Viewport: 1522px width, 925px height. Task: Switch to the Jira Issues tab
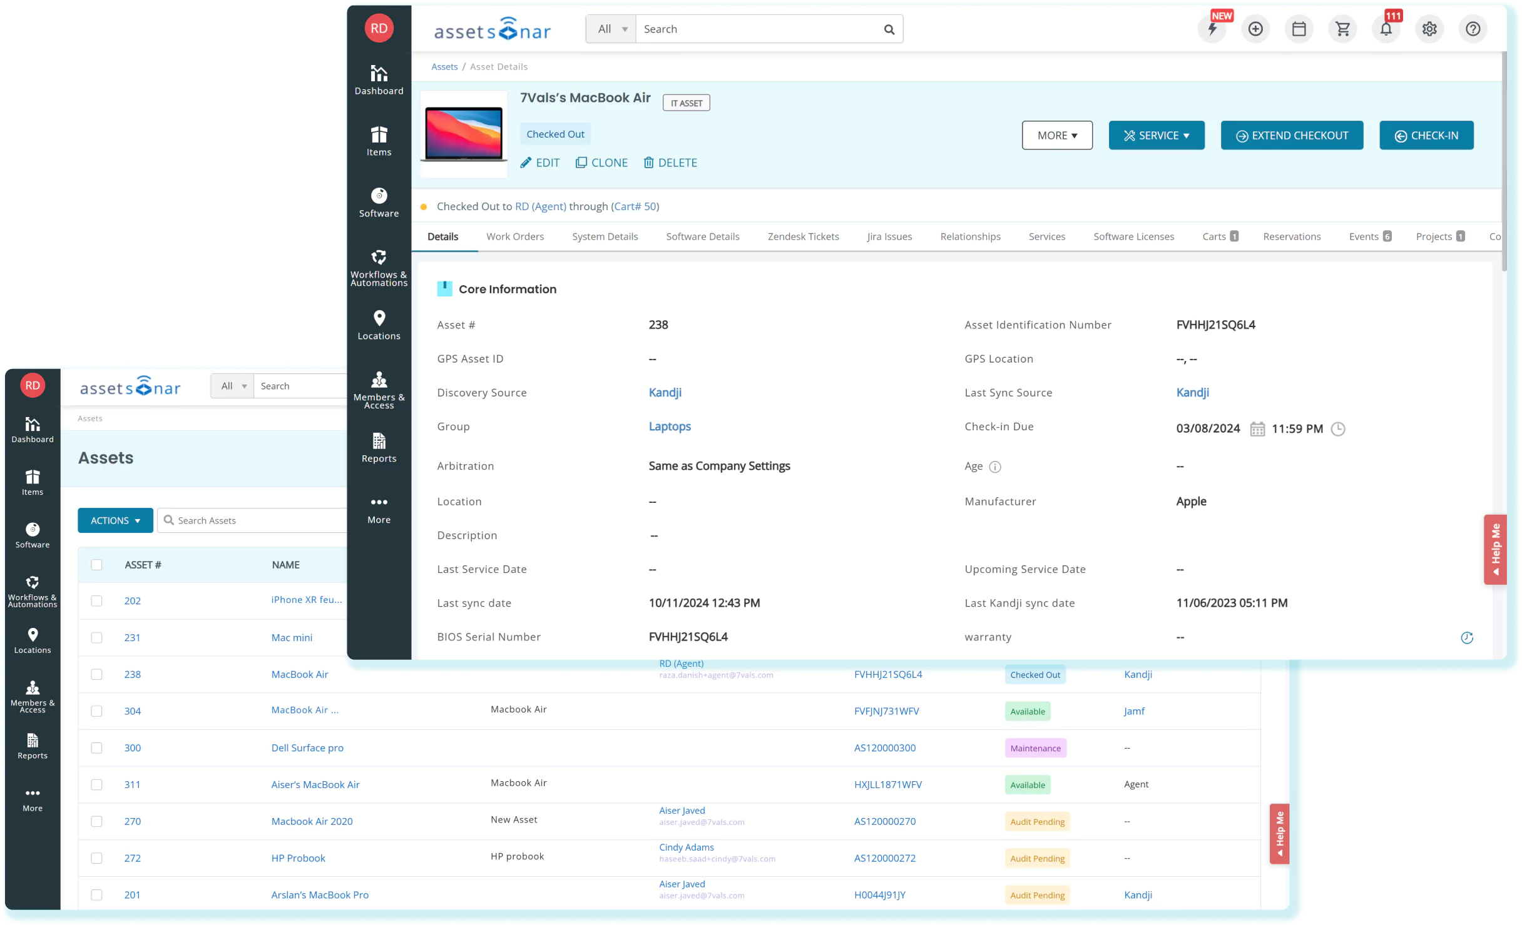(x=889, y=236)
